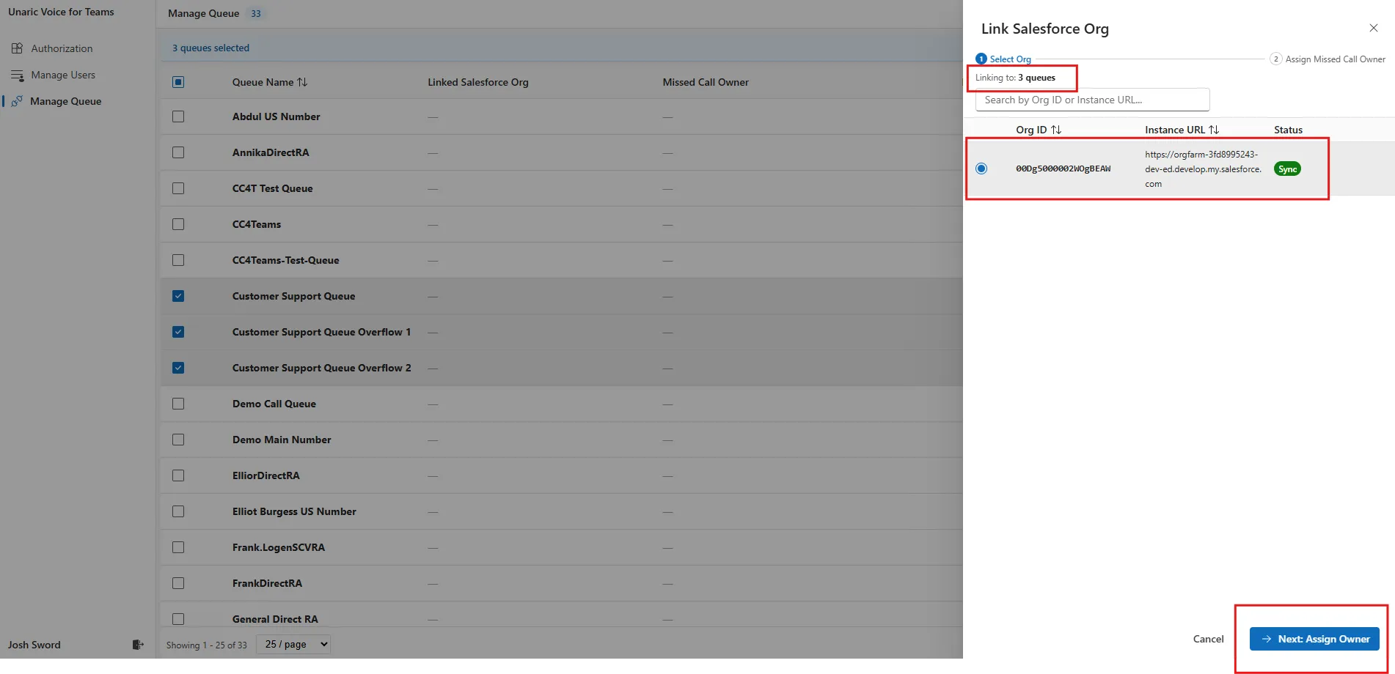Click the Missed Call Owner column header

(x=706, y=82)
